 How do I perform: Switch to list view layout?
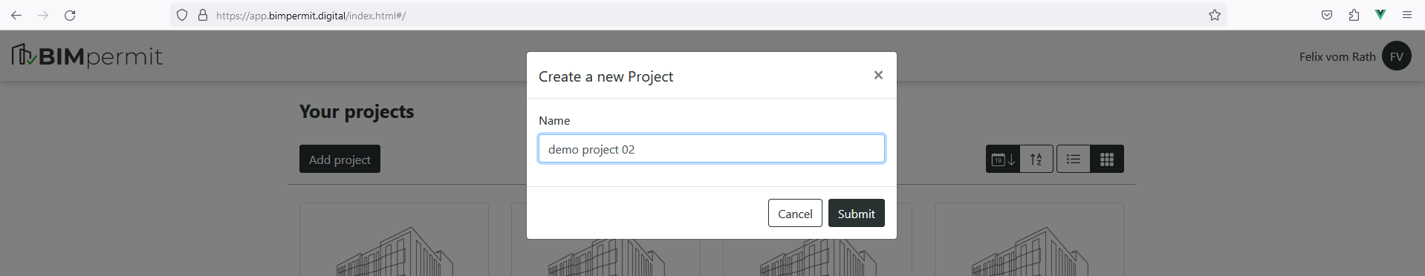click(1074, 159)
